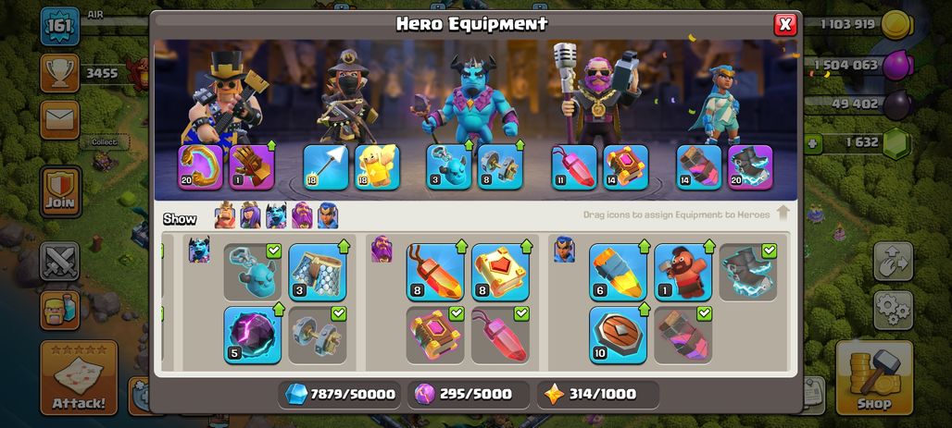The width and height of the screenshot is (952, 428).
Task: Pick the level 10 Royal Gem shield equipment
Action: point(618,336)
